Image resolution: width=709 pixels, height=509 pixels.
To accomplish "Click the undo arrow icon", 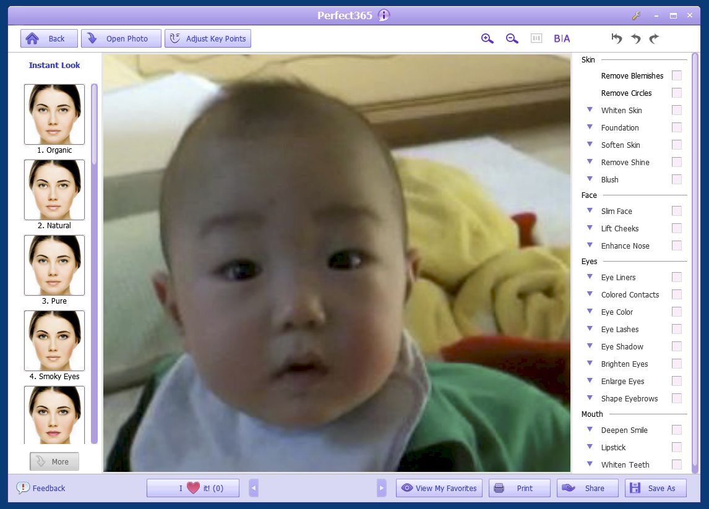I will [x=636, y=38].
